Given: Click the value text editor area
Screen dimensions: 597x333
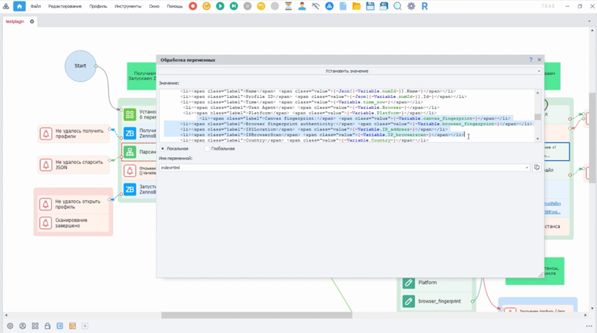Looking at the screenshot, I should pos(347,116).
